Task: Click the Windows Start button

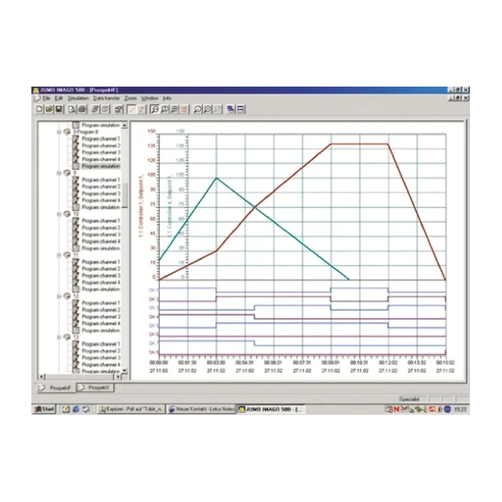Action: pyautogui.click(x=45, y=409)
